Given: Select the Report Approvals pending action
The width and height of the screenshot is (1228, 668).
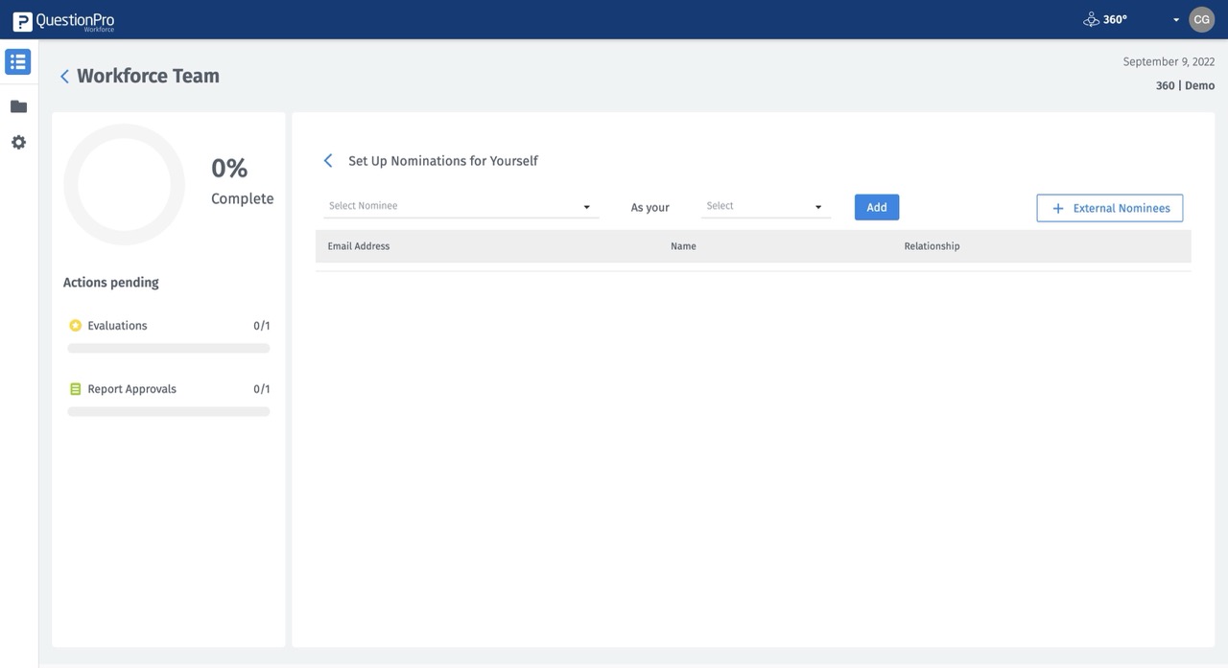Looking at the screenshot, I should [131, 388].
